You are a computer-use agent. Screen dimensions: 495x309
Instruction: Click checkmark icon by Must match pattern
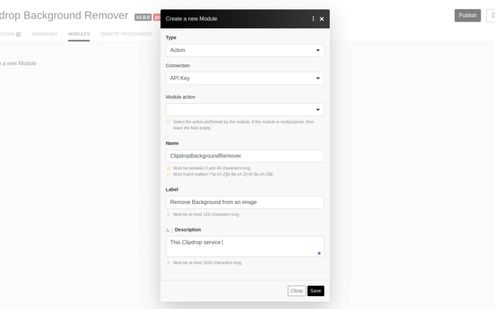pyautogui.click(x=168, y=174)
